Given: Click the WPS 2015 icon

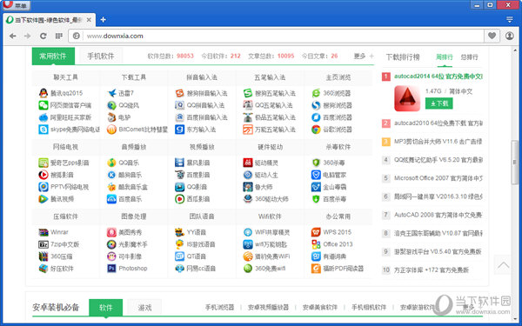Looking at the screenshot, I should [316, 232].
